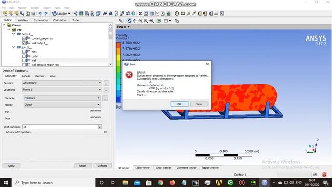Check the inlet visibility checkbox
Image resolution: width=332 pixels, height=187 pixels.
24,51
